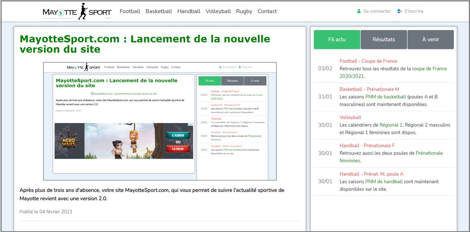Viewport: 470px width, 232px height.
Task: Follow the PNM de handball link
Action: 384,181
